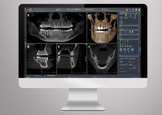Screen dimensions: 162x115
Task: Click the monitor screens icon in top bar
Action: [x=136, y=10]
